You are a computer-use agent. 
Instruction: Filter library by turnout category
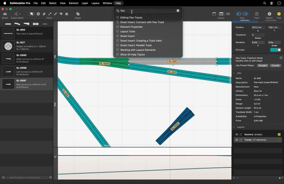(x=26, y=24)
